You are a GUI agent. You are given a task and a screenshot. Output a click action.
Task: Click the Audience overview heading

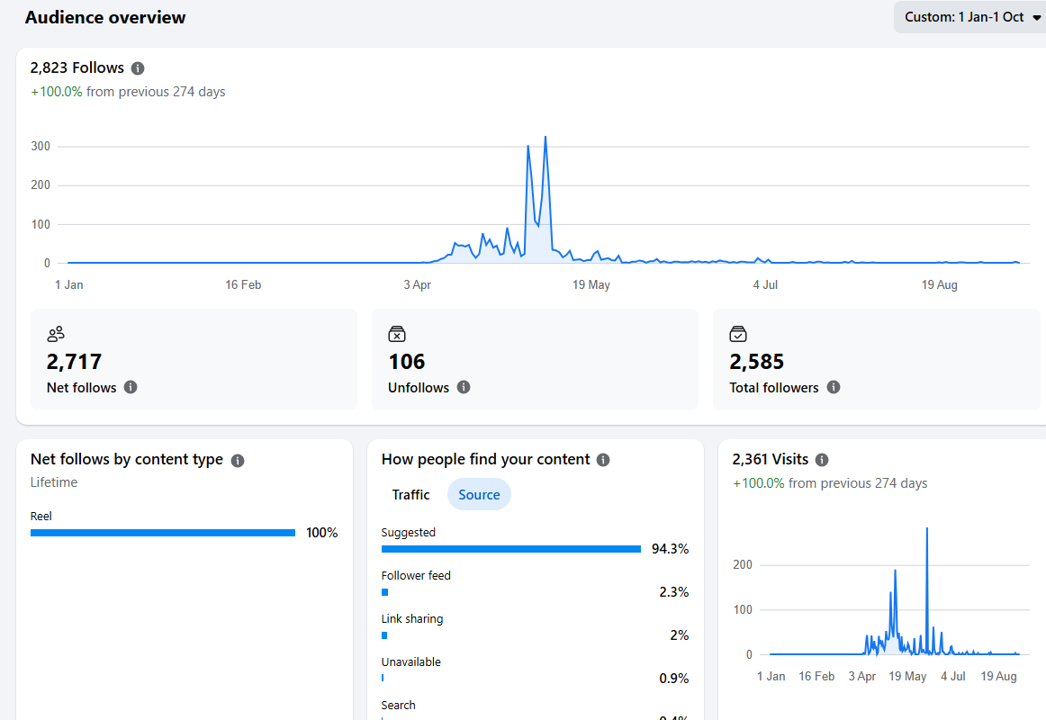pos(105,17)
